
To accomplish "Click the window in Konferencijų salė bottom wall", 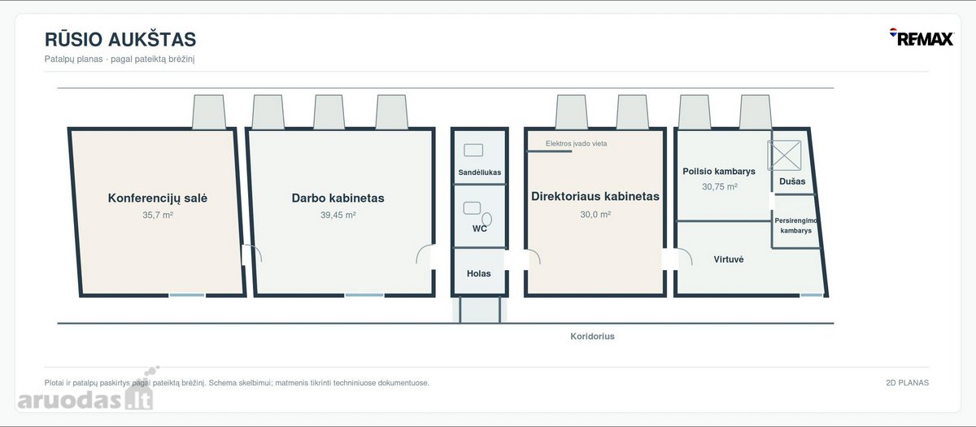I will pos(187,295).
